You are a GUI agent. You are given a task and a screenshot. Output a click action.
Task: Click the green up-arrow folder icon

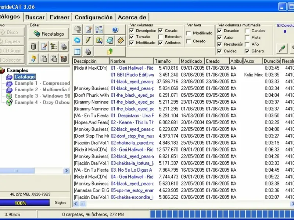tap(110, 51)
